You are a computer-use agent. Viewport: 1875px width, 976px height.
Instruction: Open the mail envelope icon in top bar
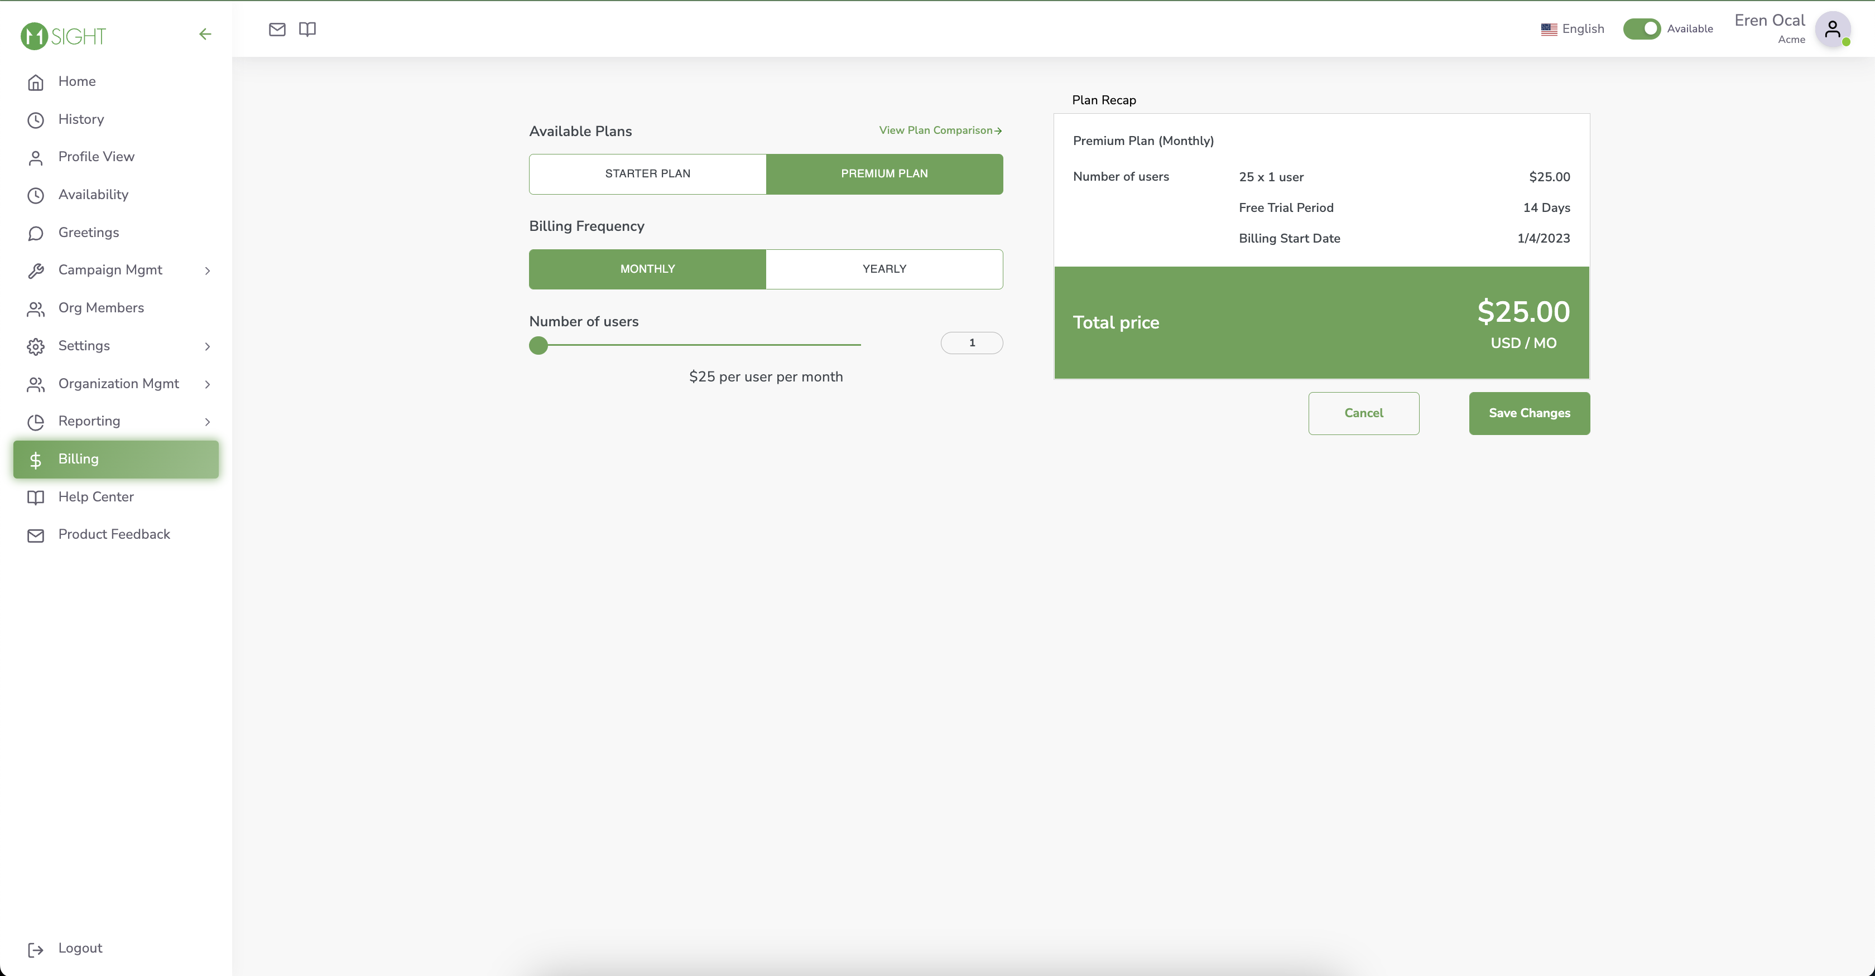[277, 29]
